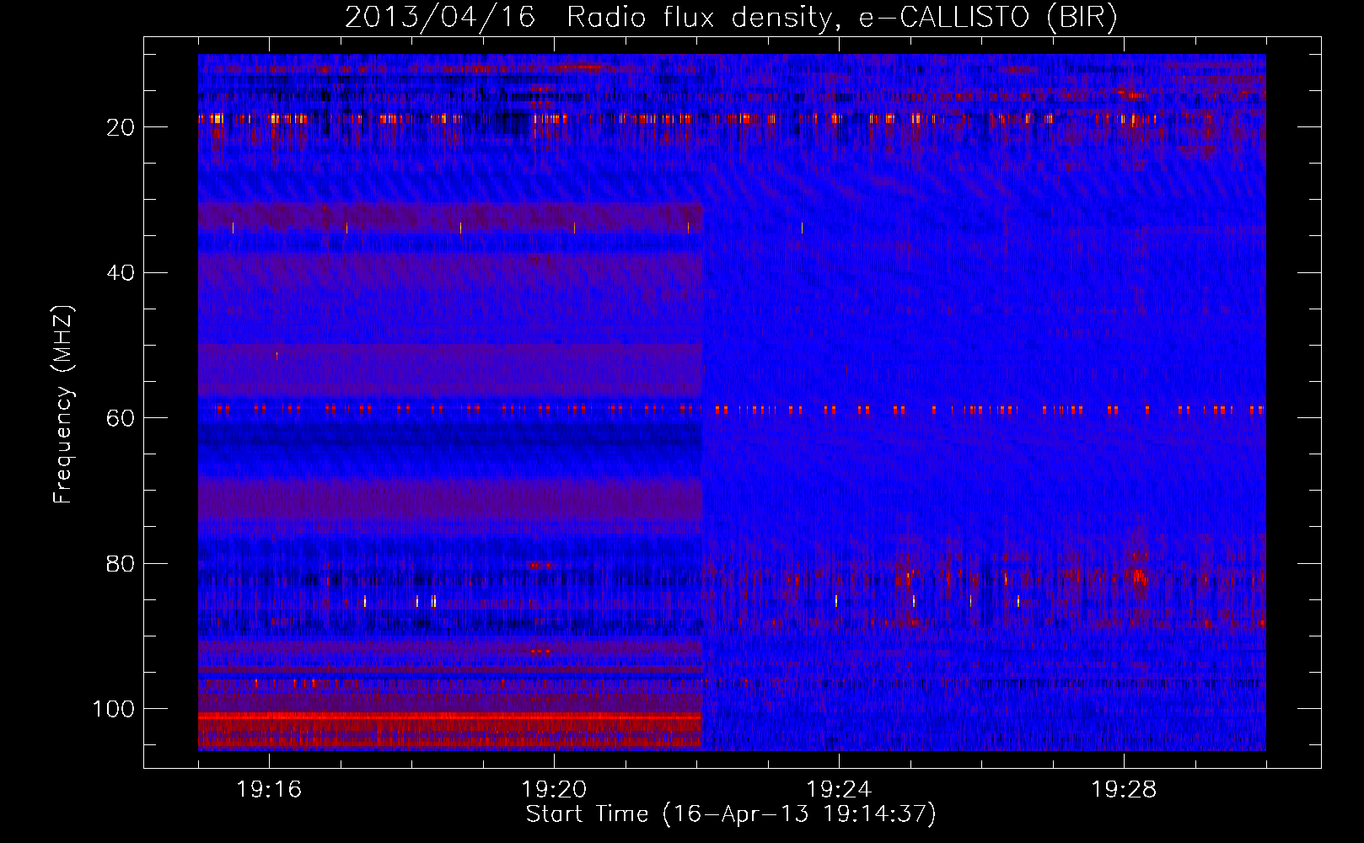The width and height of the screenshot is (1364, 843).
Task: Click the "100" frequency tick label
Action: [x=114, y=709]
